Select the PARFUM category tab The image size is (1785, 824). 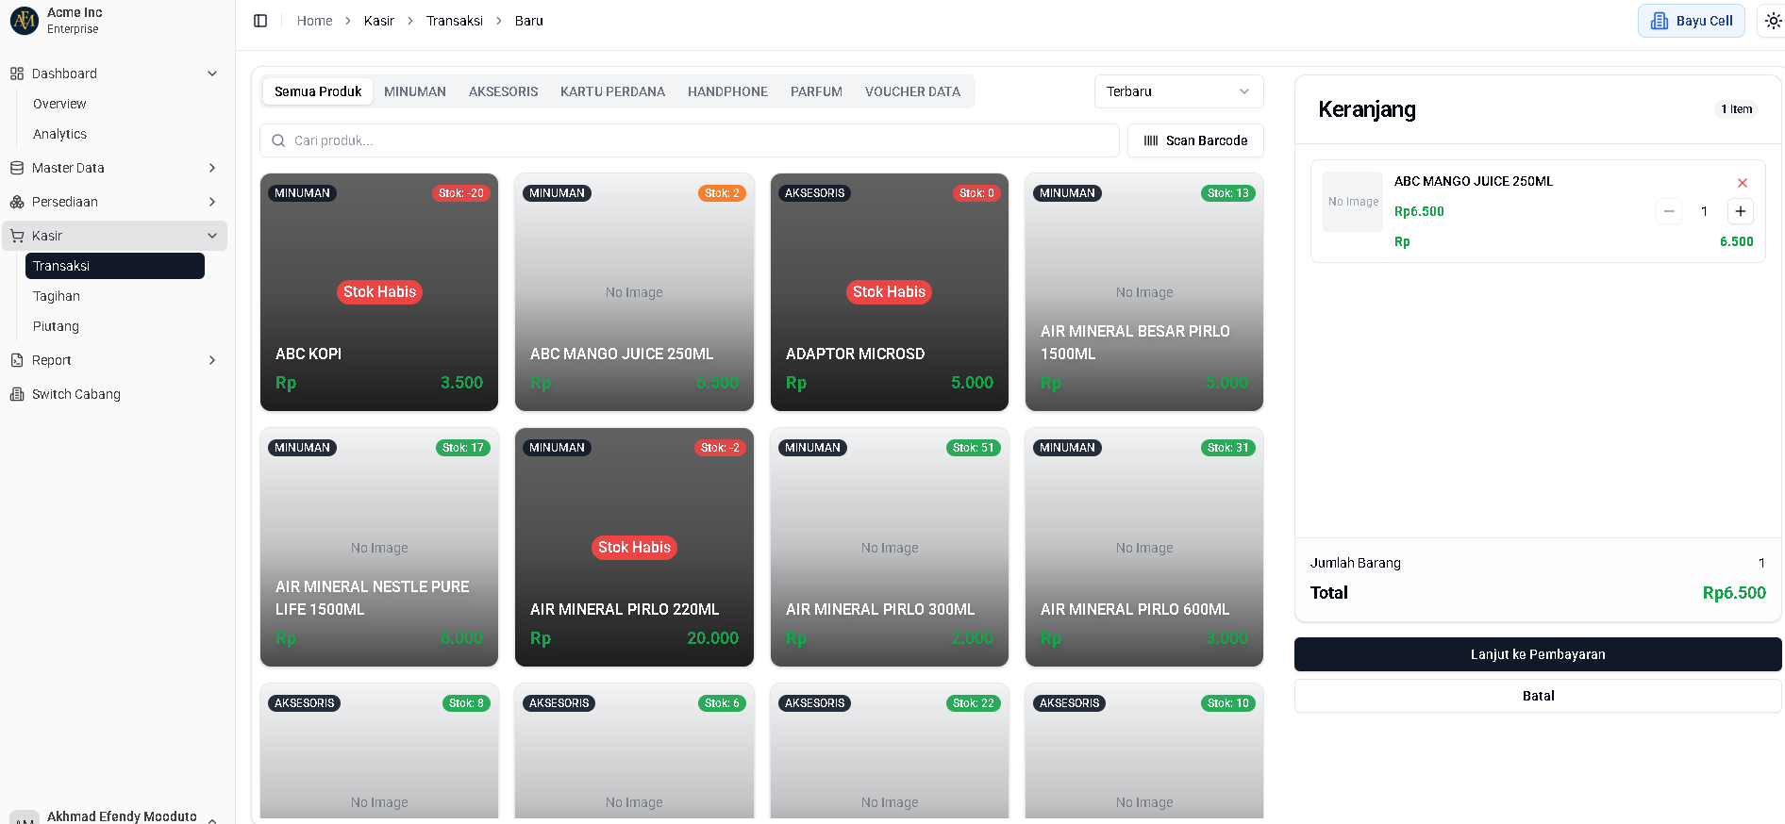(816, 91)
